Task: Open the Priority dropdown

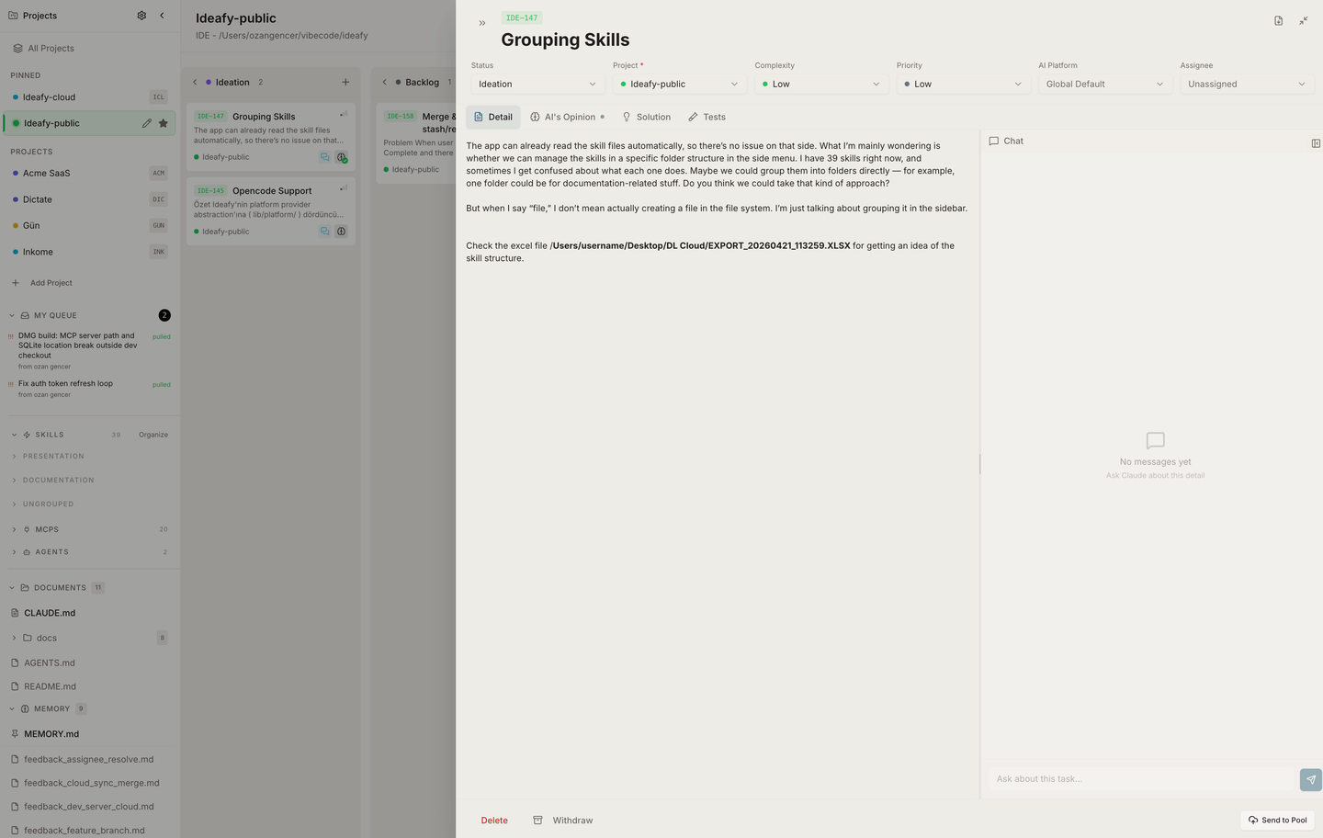Action: (963, 84)
